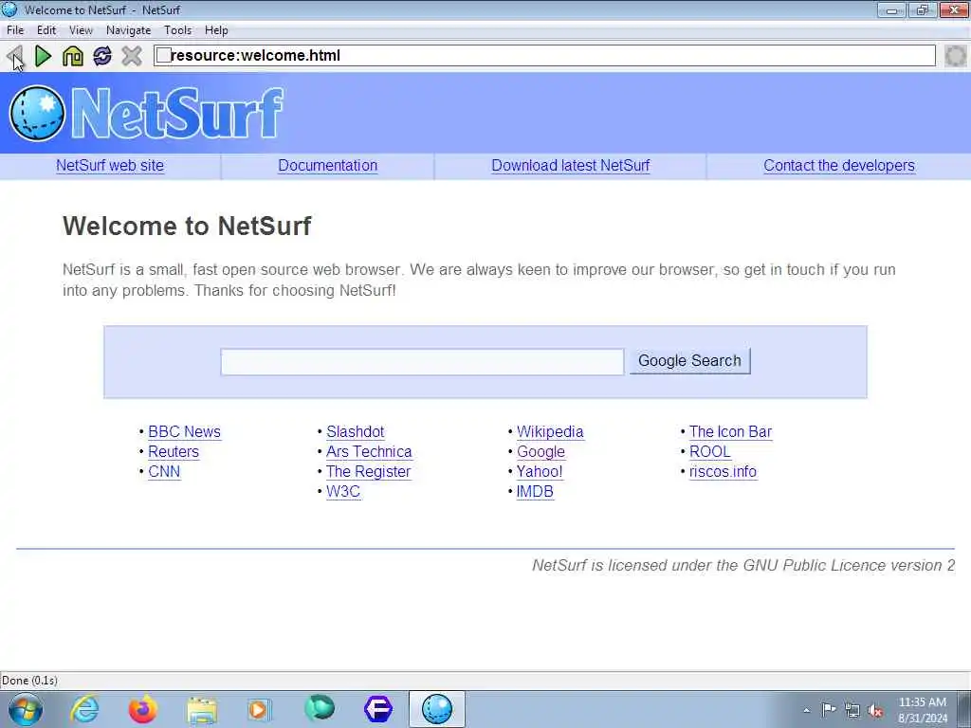Visit the Wikipedia link

550,431
